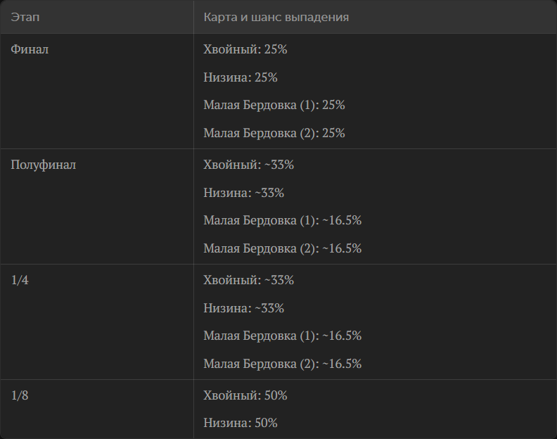Click Малая Бердовка (2): ~16.5% in 1/4 row
This screenshot has width=557, height=439.
[283, 364]
